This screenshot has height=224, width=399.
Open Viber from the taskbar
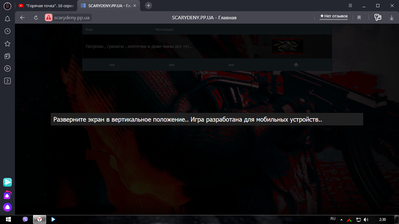25,219
